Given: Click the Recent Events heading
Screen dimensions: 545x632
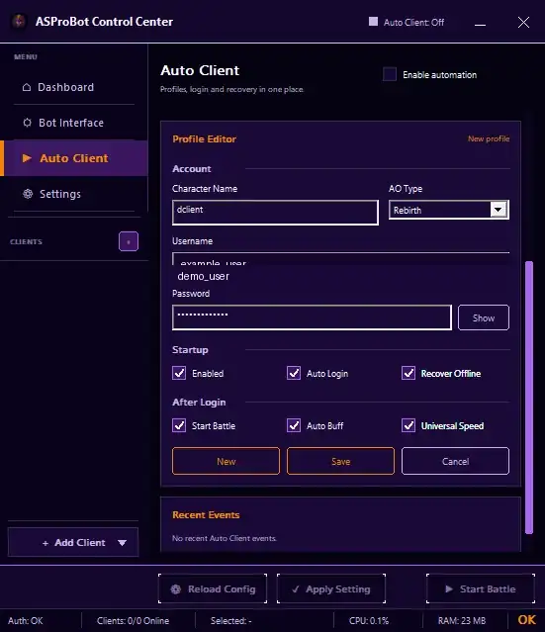Looking at the screenshot, I should click(x=206, y=514).
